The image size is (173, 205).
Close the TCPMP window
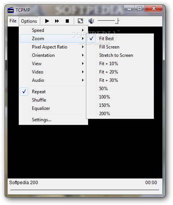154,9
